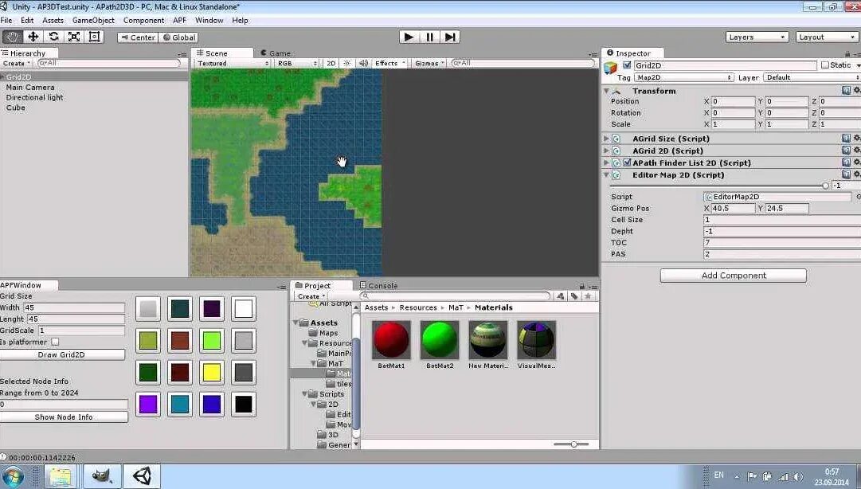The image size is (861, 489).
Task: Open AGrid Size script gear menu
Action: point(856,139)
